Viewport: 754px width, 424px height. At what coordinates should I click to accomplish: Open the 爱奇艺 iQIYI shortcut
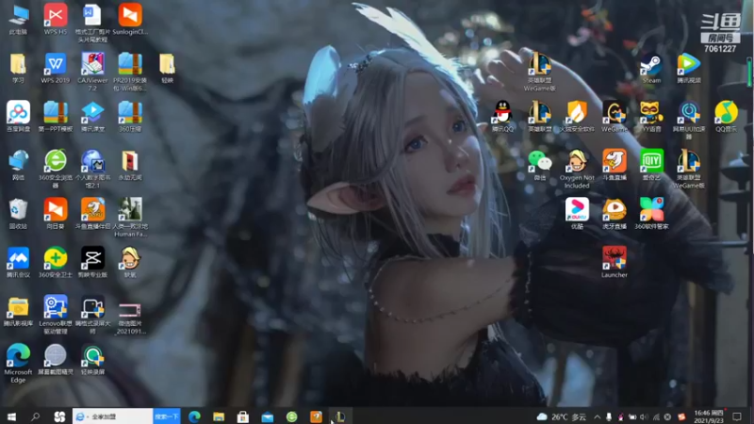[x=651, y=165]
